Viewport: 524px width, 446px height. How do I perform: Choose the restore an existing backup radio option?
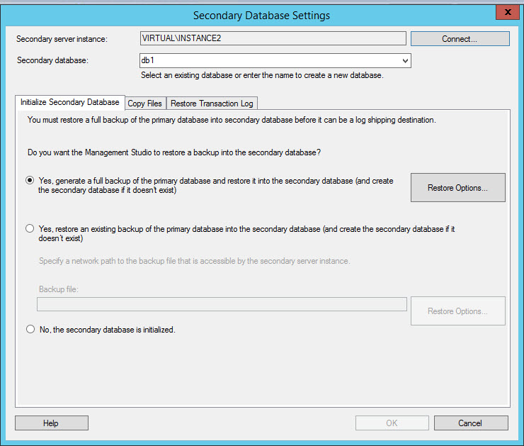(30, 228)
